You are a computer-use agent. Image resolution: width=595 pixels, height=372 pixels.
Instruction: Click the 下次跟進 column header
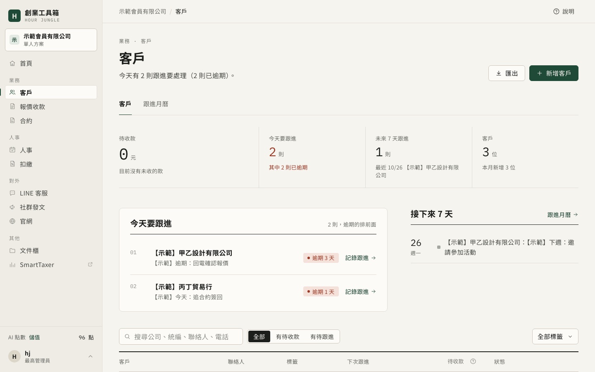coord(358,362)
